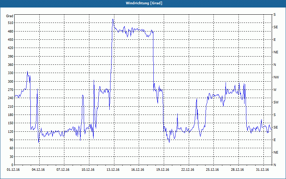The height and width of the screenshot is (179, 286).
Task: Click the 90 value on the y-axis
Action: pos(11,140)
